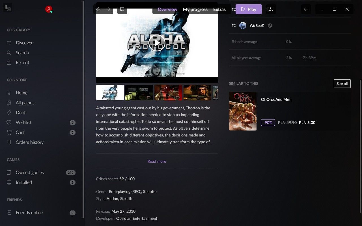Open Discover in the sidebar
Image resolution: width=362 pixels, height=226 pixels.
click(24, 43)
